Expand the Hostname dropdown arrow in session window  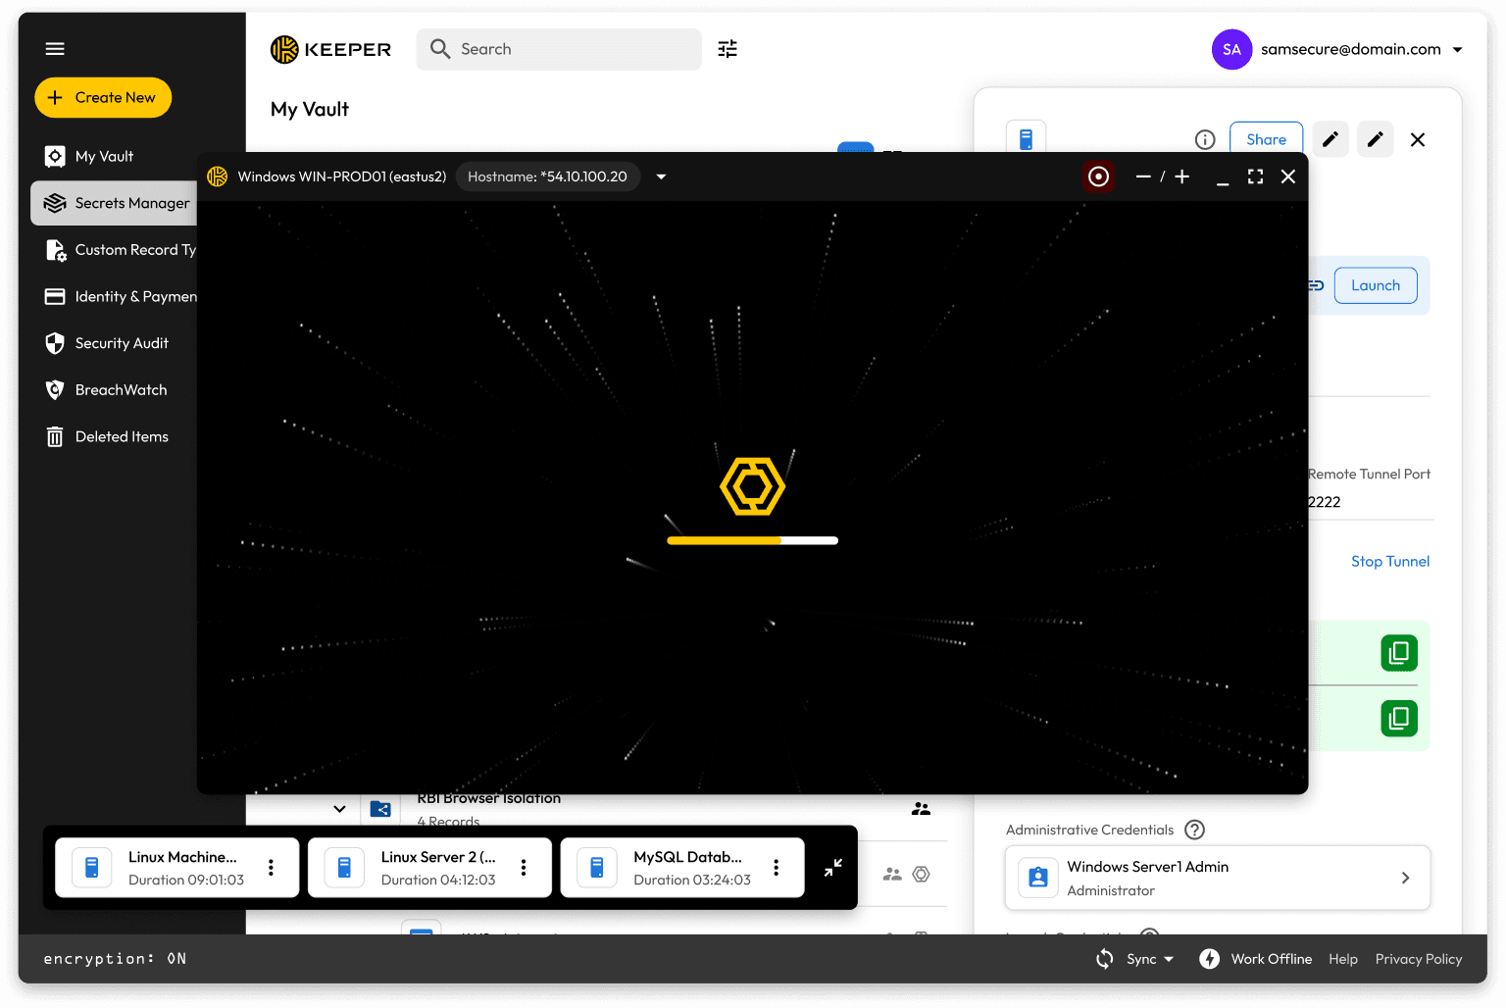coord(662,177)
